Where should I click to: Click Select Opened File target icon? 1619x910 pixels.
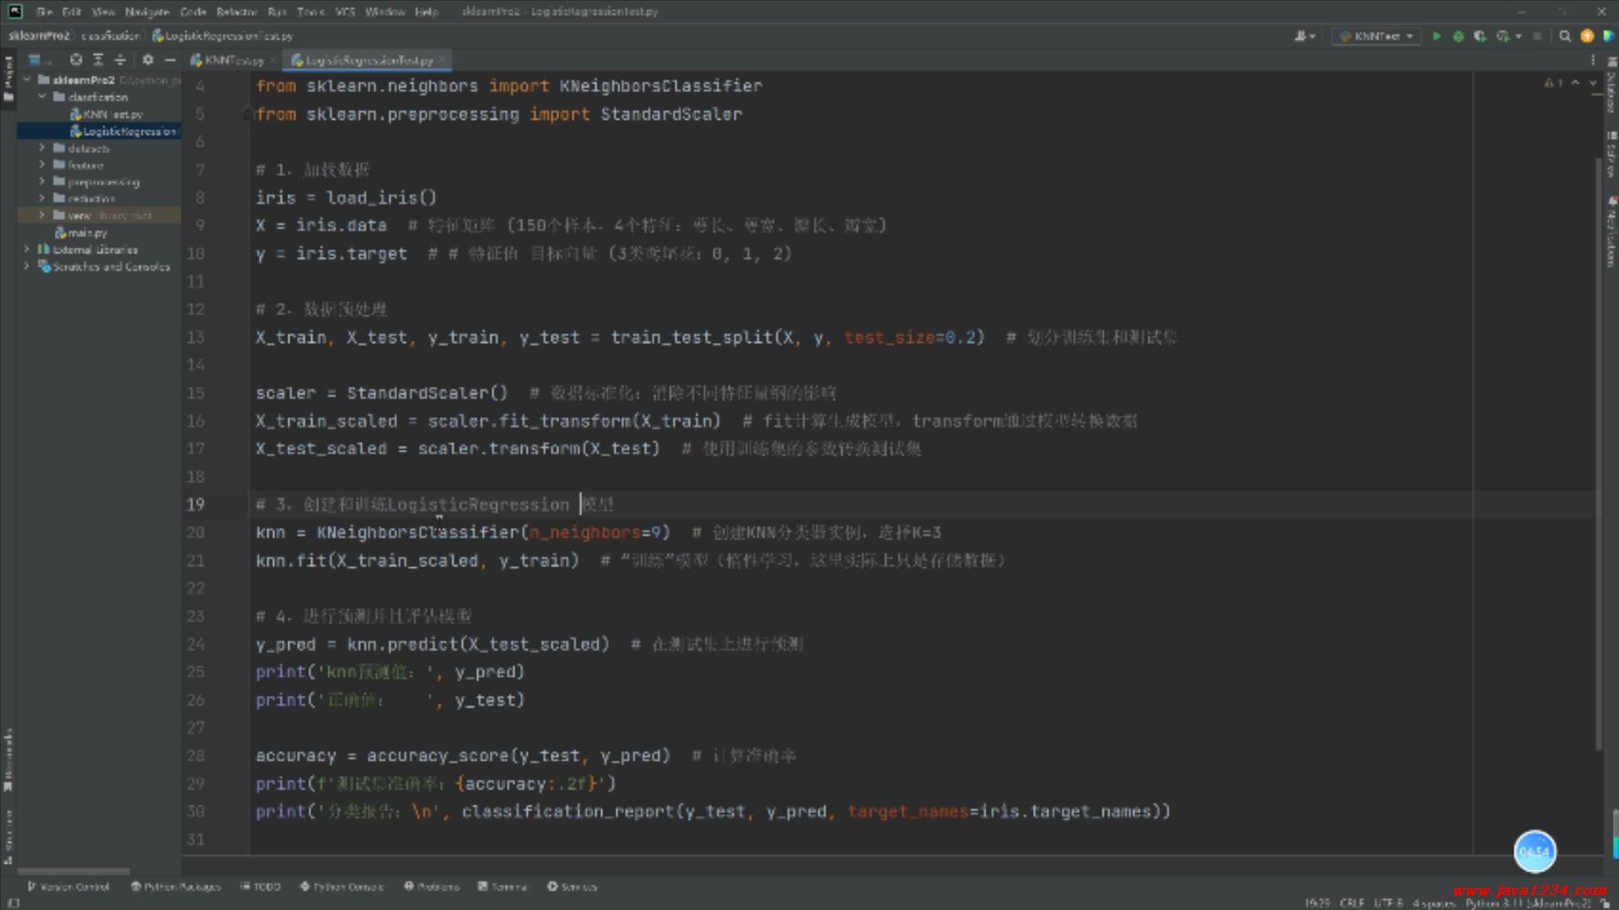76,60
